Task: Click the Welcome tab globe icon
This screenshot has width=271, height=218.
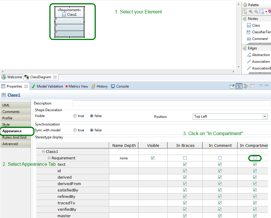Action: click(x=4, y=77)
